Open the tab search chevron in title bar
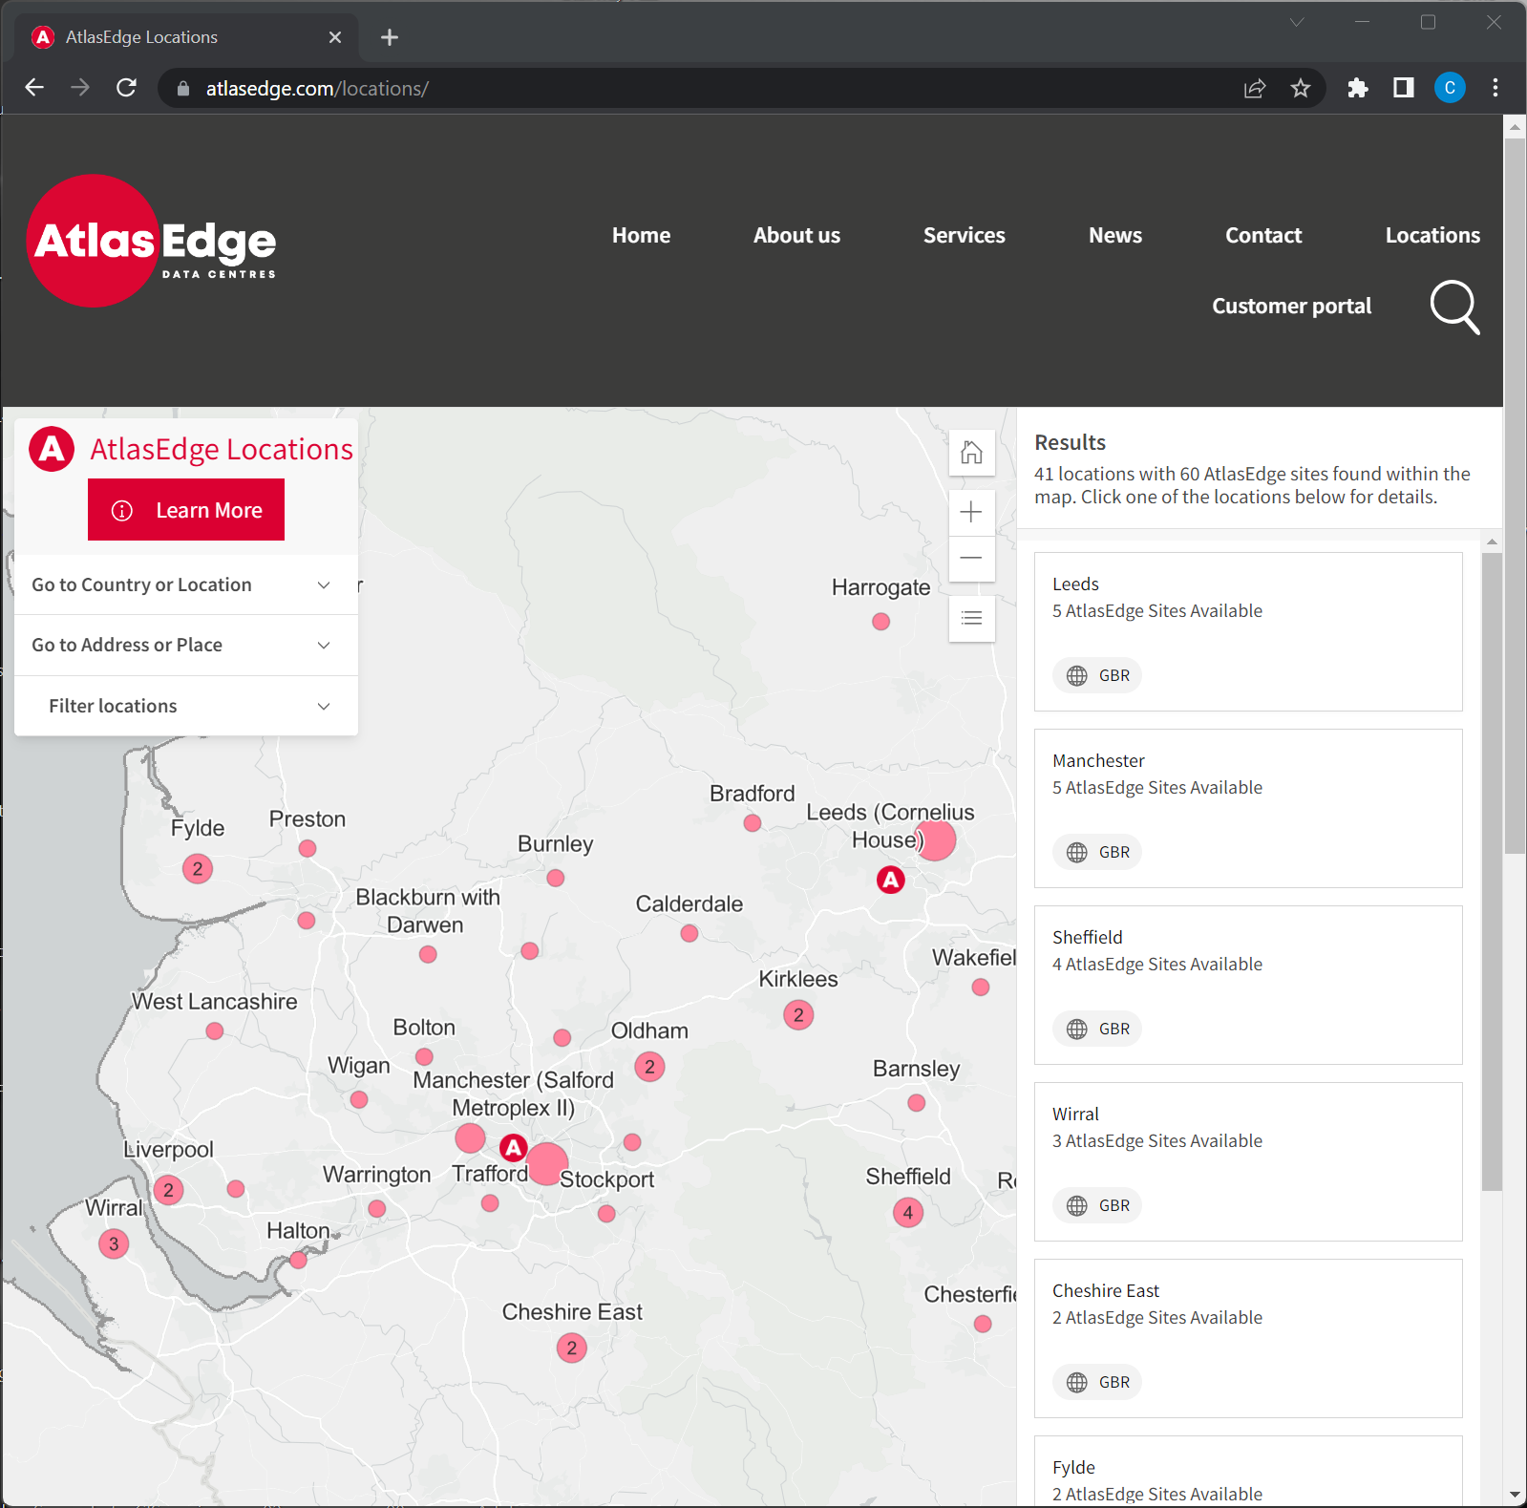The image size is (1527, 1508). 1297,22
